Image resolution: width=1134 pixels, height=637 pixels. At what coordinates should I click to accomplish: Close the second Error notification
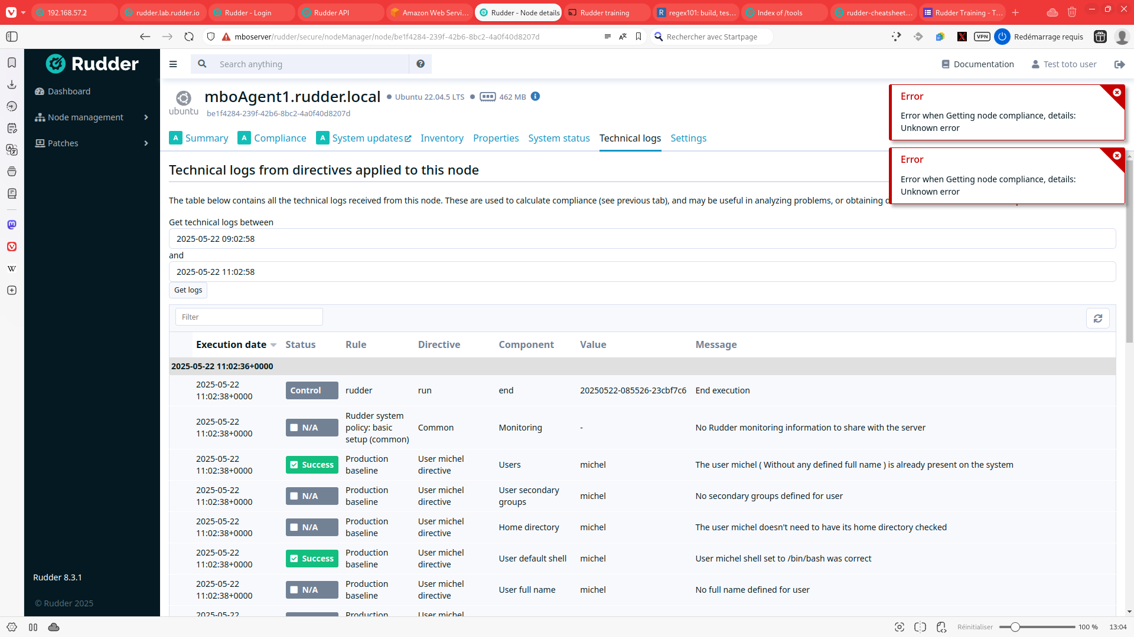click(x=1117, y=156)
